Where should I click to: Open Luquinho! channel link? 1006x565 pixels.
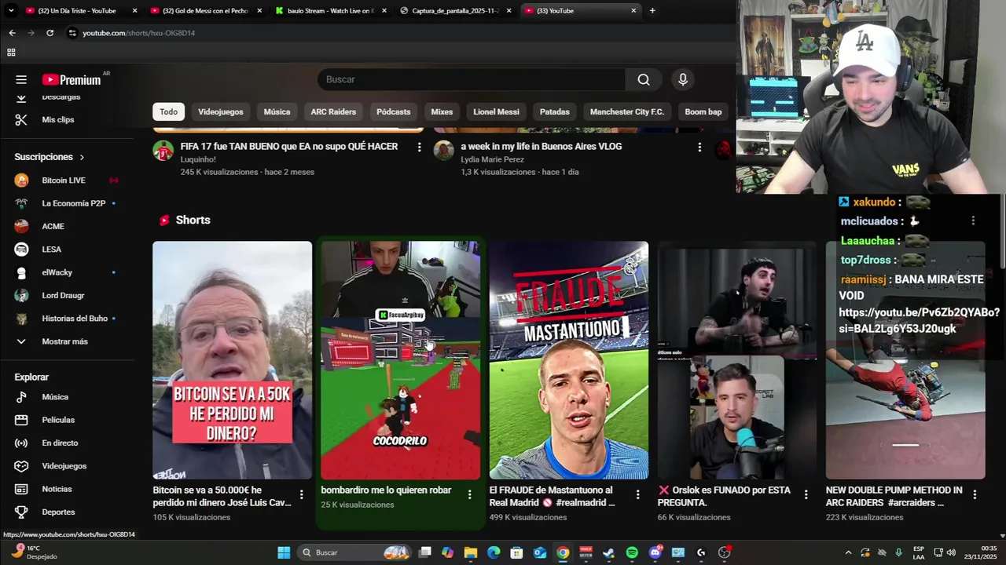click(198, 159)
